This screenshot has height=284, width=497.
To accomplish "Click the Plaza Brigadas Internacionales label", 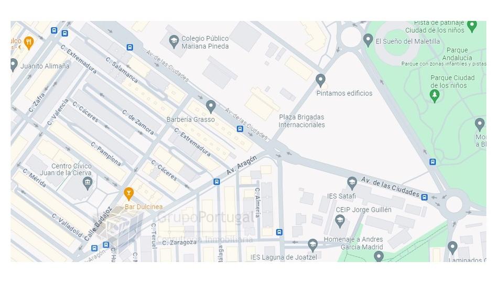I will pos(301,121).
